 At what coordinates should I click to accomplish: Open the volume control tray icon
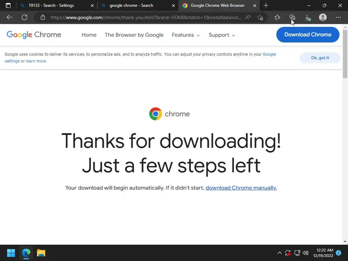pyautogui.click(x=306, y=253)
